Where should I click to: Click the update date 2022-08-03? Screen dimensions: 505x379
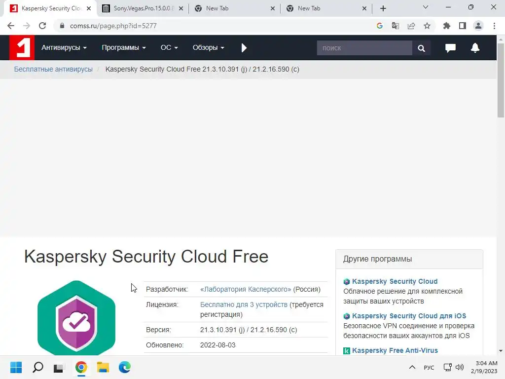[x=217, y=345]
